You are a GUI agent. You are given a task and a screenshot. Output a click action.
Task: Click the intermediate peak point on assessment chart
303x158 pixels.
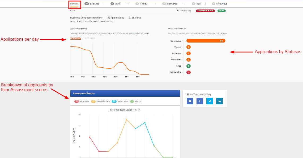[x=126, y=120]
